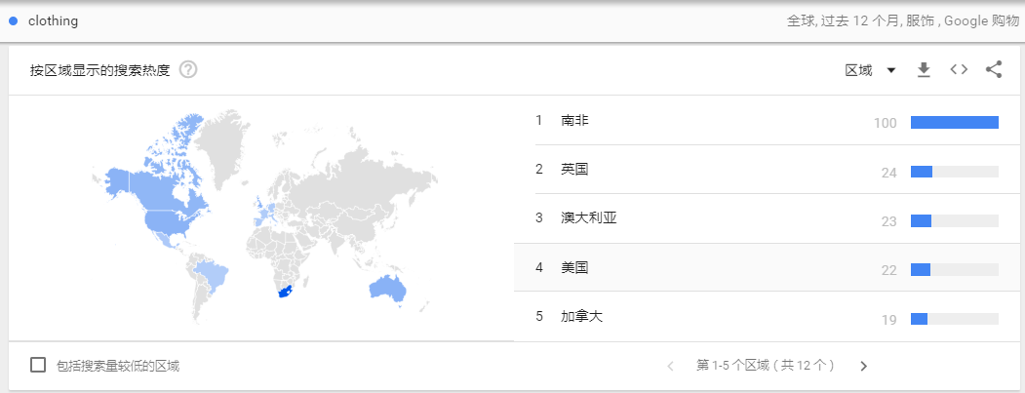This screenshot has height=393, width=1025.
Task: Open the 区域 dropdown
Action: click(x=869, y=70)
